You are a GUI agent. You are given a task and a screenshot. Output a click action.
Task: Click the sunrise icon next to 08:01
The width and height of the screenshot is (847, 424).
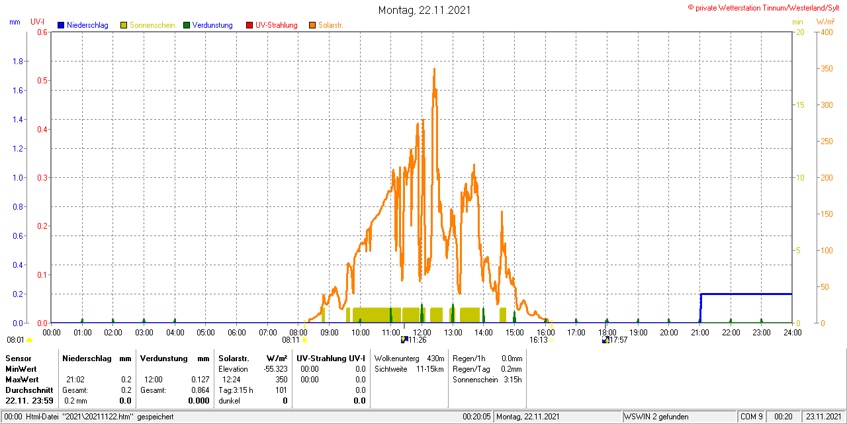click(x=29, y=340)
